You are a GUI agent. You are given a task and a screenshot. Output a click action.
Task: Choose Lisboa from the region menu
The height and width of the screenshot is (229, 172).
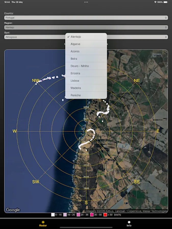[x=86, y=80]
